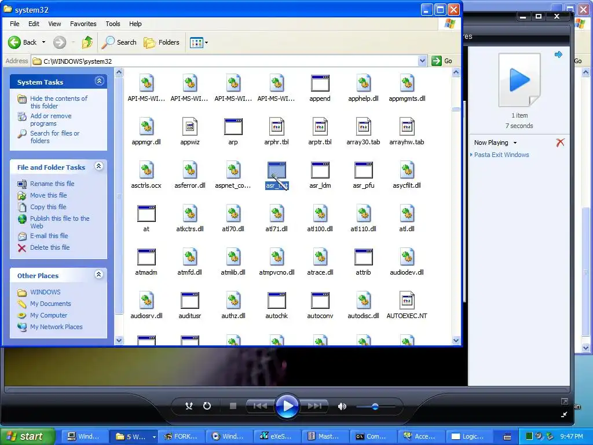593x445 pixels.
Task: Toggle the Folders pane
Action: coord(162,42)
